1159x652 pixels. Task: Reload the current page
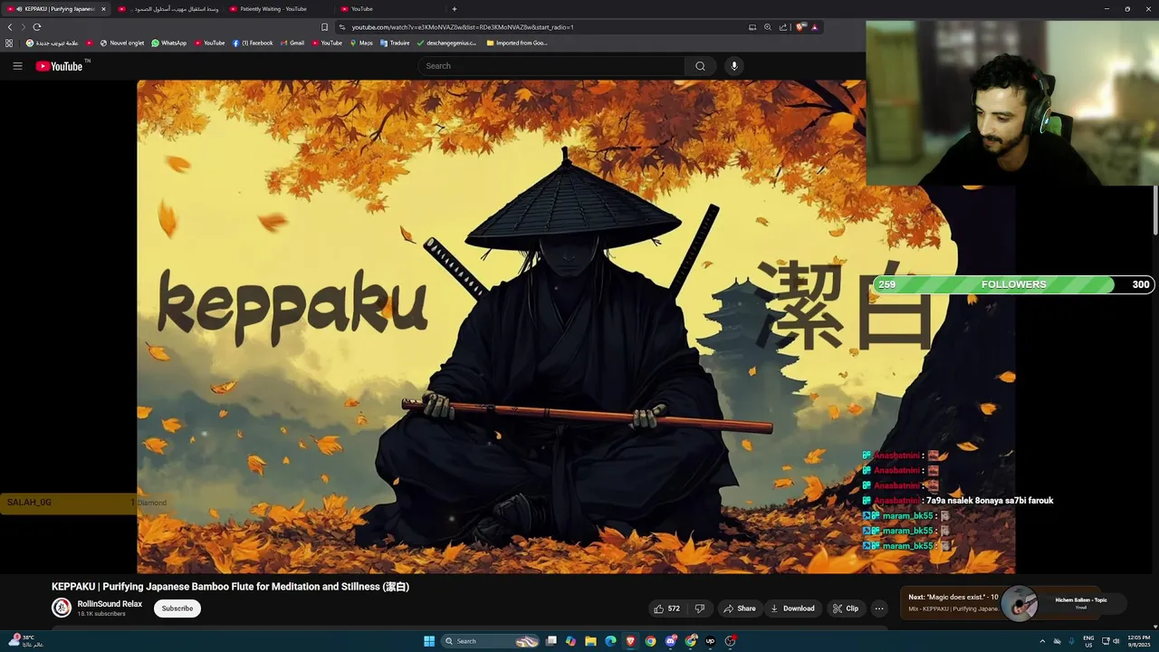pyautogui.click(x=37, y=27)
